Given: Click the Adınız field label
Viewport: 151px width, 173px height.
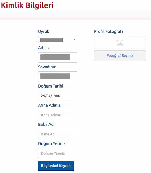Looking at the screenshot, I should coord(44,48).
